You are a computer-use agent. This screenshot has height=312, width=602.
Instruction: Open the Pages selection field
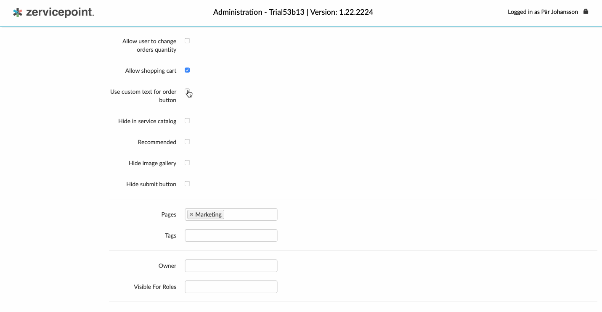(250, 214)
